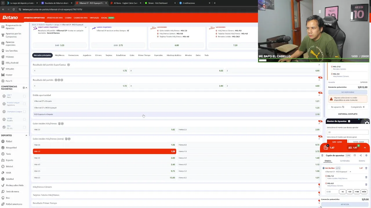
Task: Open Casino in the top menu
Action: coord(68,18)
